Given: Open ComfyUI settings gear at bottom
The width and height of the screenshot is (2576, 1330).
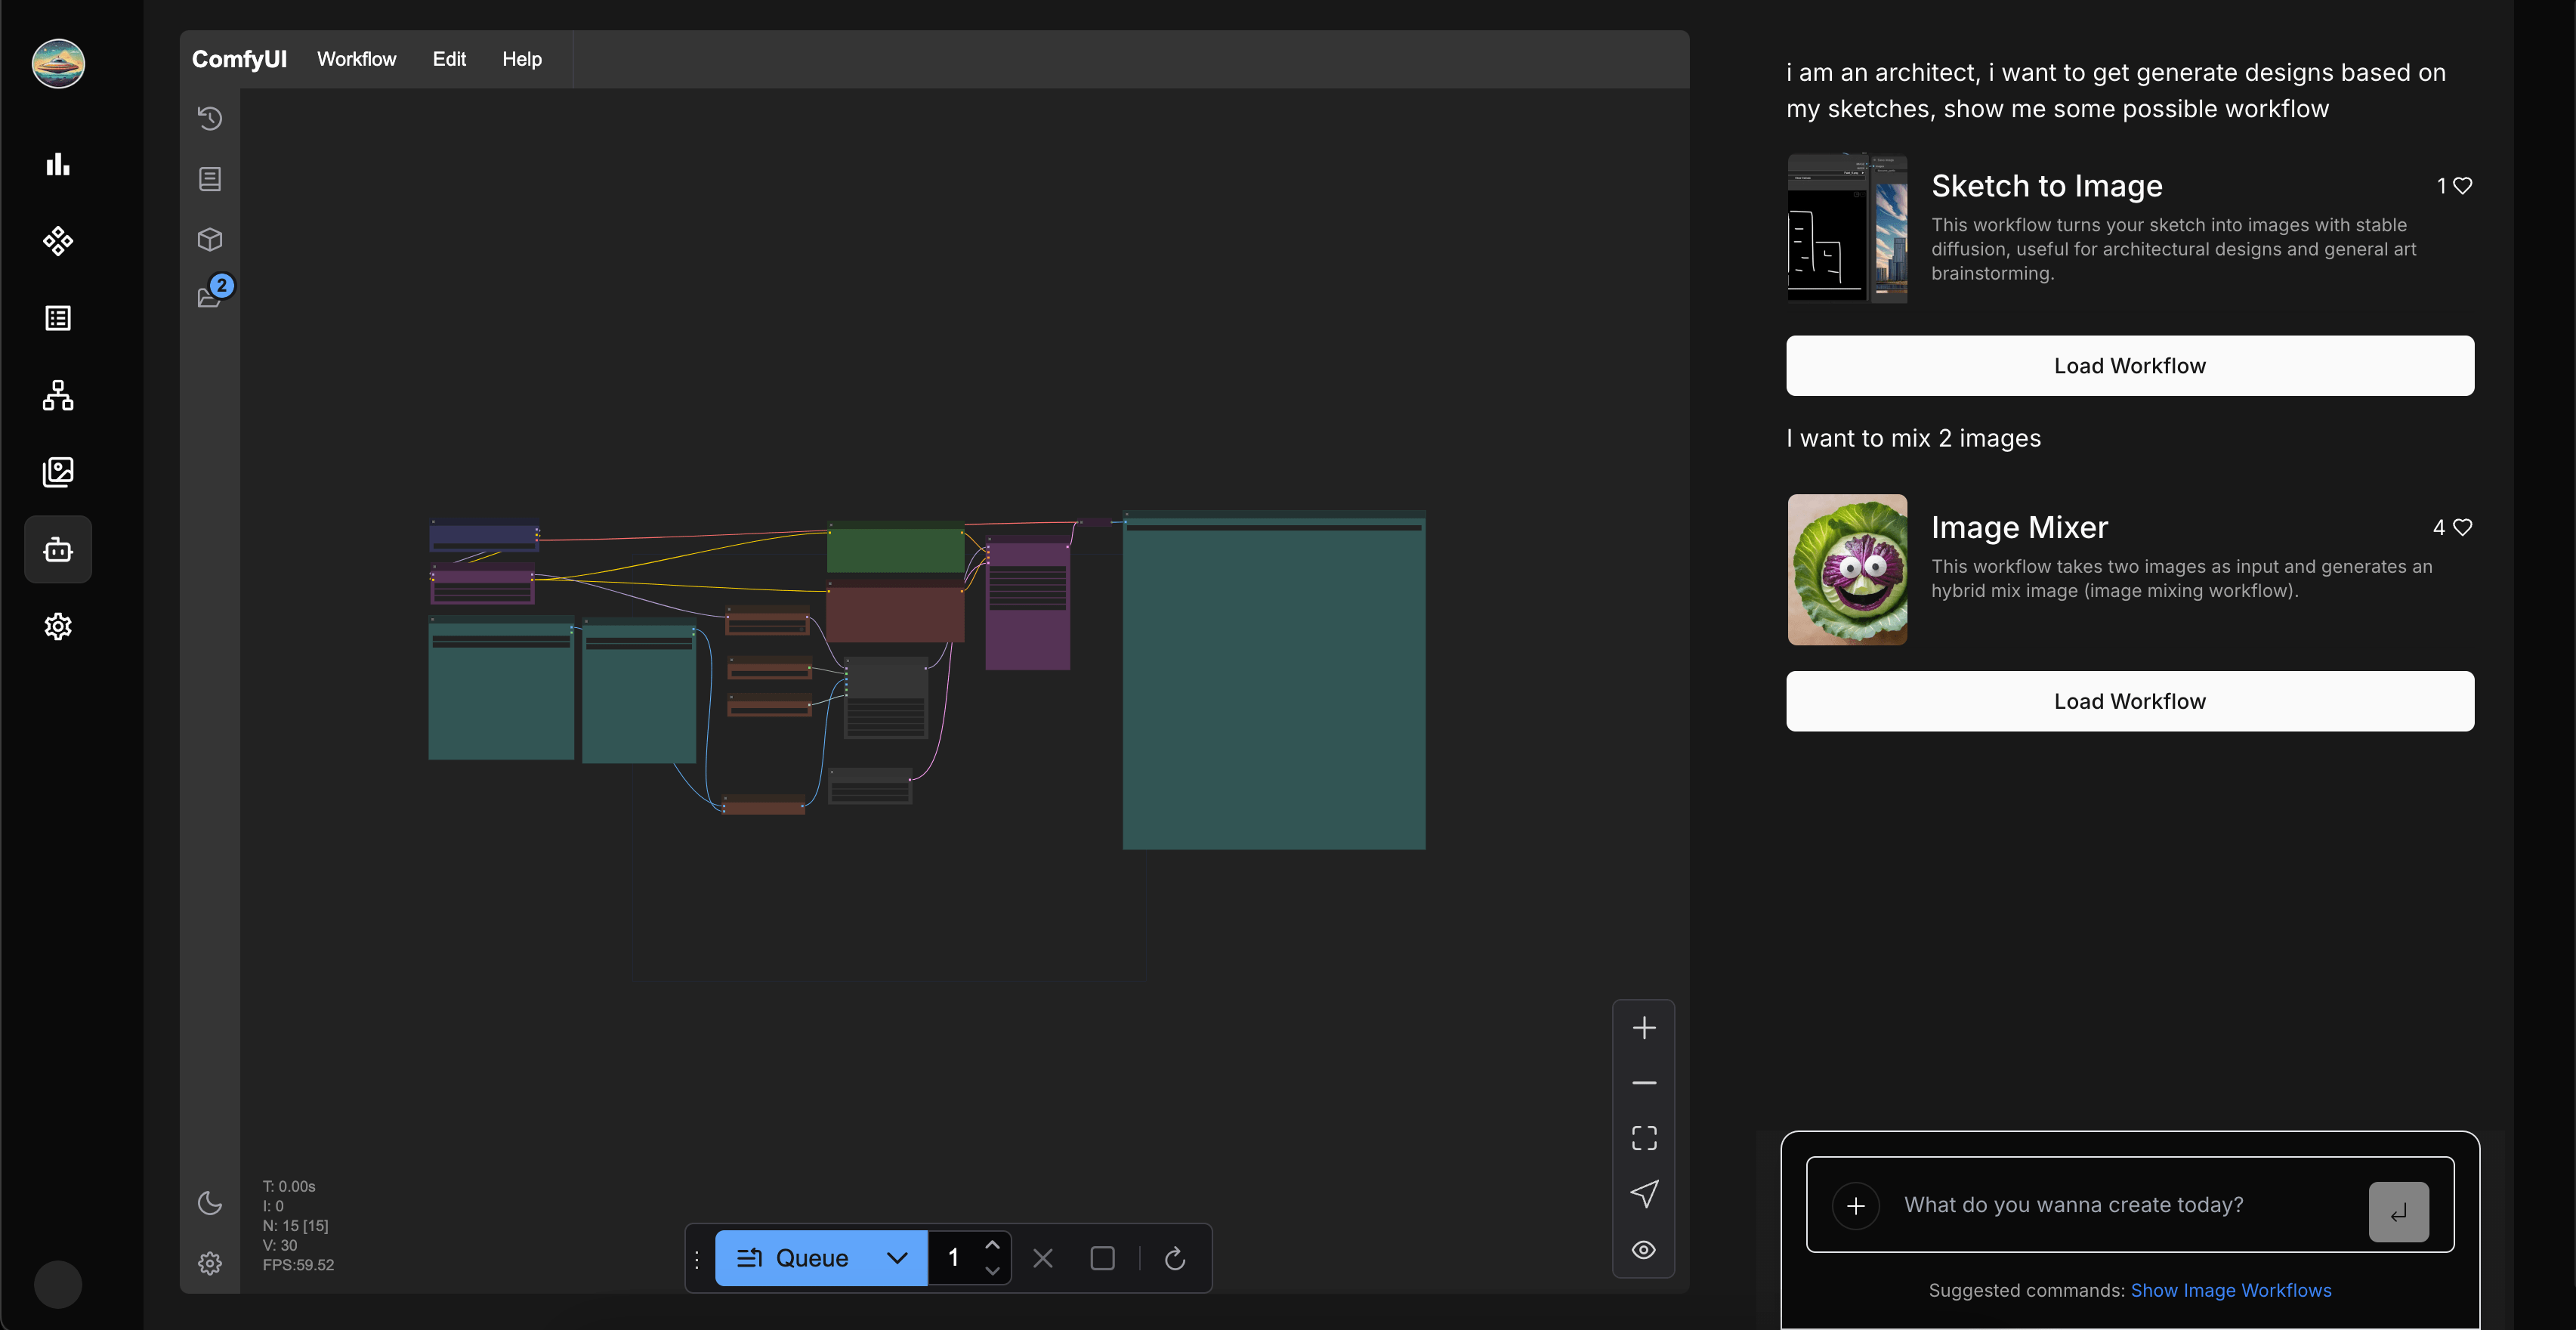Looking at the screenshot, I should point(209,1263).
